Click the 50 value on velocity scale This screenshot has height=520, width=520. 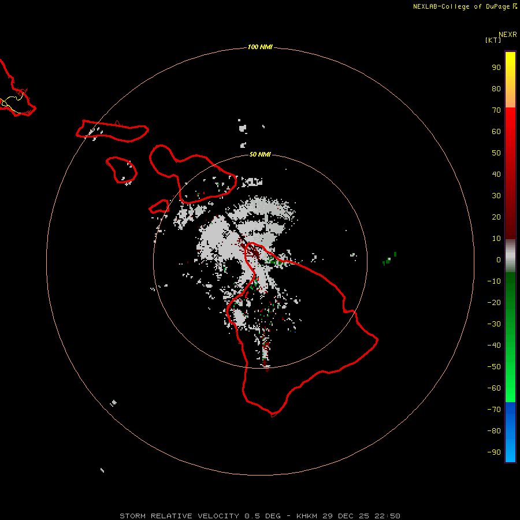coord(496,153)
